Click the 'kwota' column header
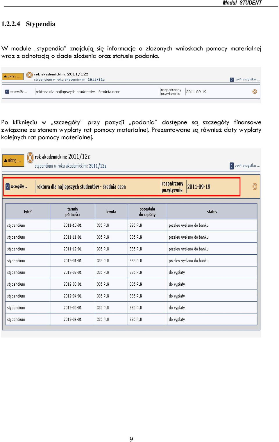279x442 pixels. (x=111, y=212)
